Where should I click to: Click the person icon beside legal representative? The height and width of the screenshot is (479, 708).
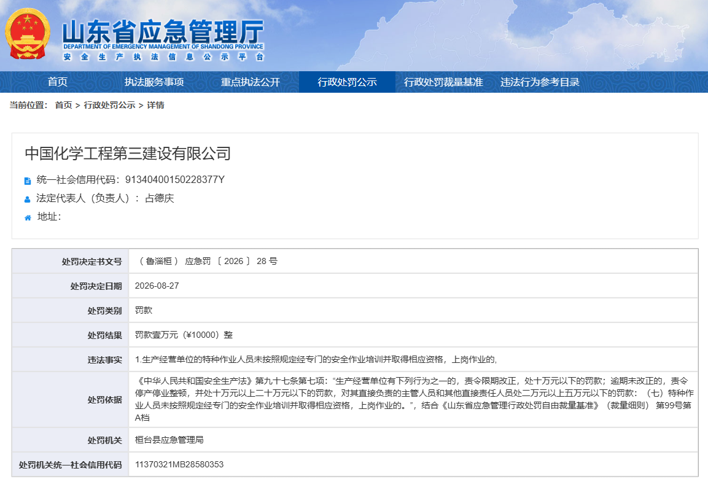pos(28,199)
